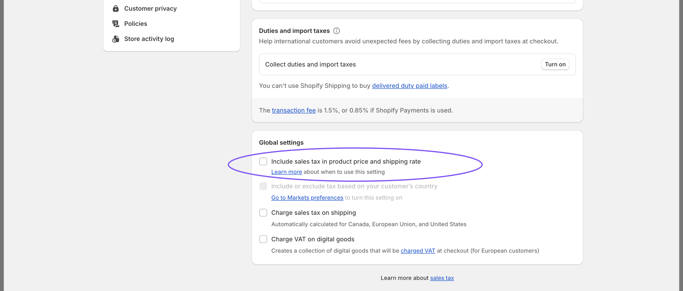Click info icon beside Duties and import taxes
This screenshot has height=291, width=683.
(x=336, y=31)
